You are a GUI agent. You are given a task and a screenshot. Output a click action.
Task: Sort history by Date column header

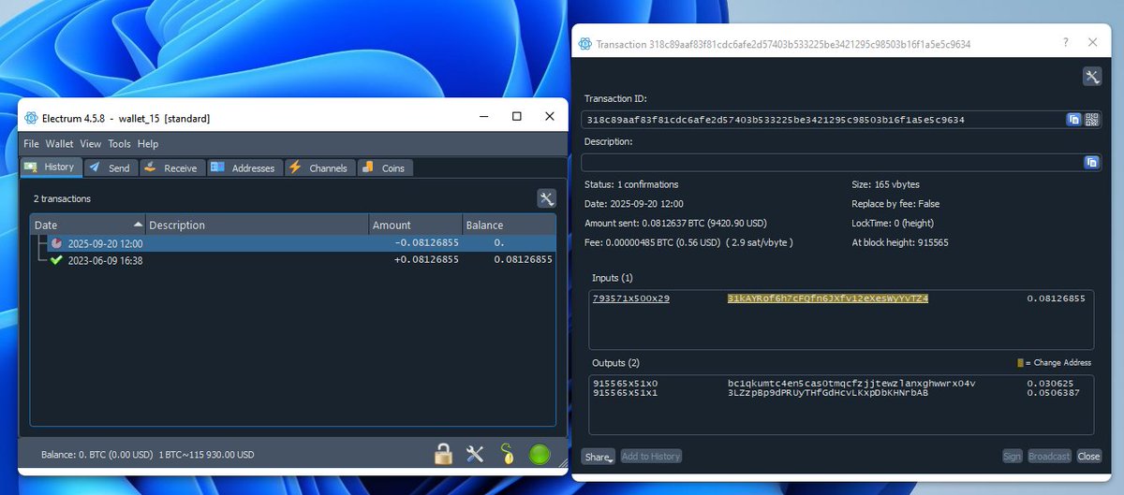88,225
